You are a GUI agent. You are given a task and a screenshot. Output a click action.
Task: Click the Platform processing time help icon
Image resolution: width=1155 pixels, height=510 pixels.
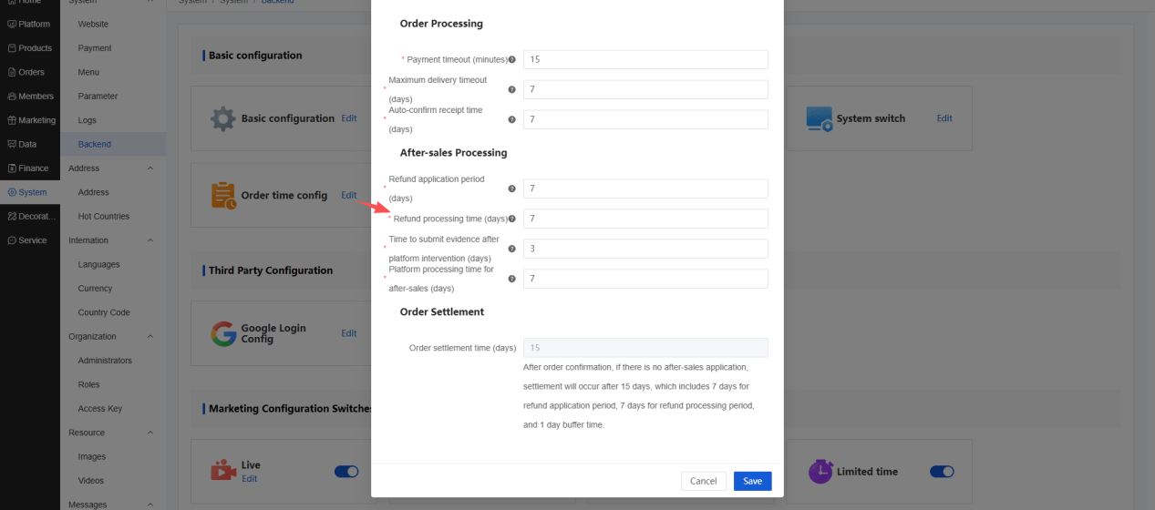point(512,279)
